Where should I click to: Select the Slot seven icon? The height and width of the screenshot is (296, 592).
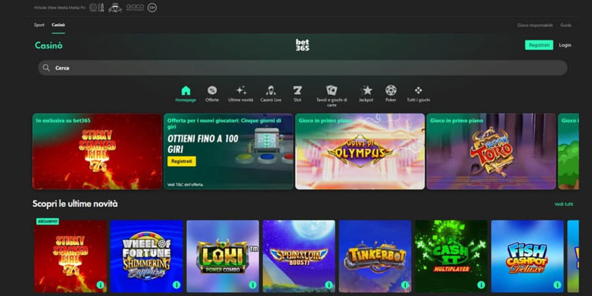[297, 91]
